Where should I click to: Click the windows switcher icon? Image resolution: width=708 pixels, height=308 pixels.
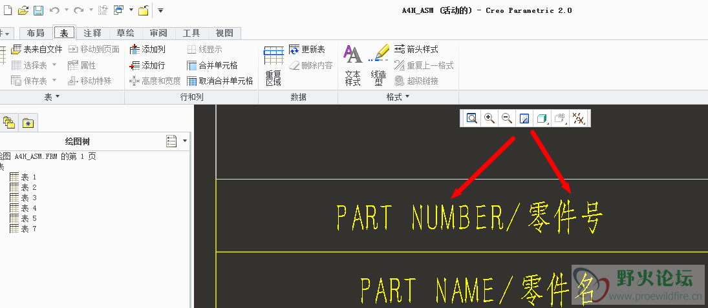coord(119,10)
